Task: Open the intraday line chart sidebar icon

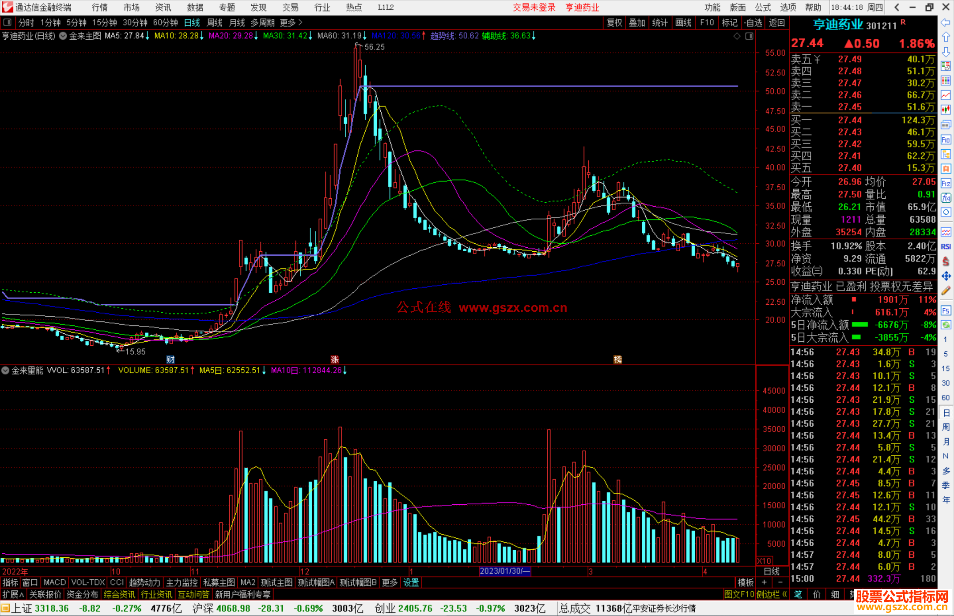Action: click(946, 95)
